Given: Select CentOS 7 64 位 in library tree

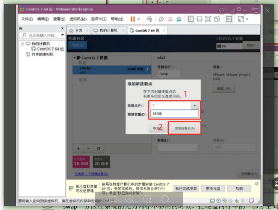Looking at the screenshot, I should tap(48, 49).
